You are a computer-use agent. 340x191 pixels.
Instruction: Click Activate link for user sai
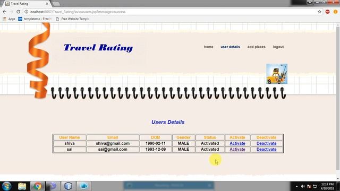[237, 150]
